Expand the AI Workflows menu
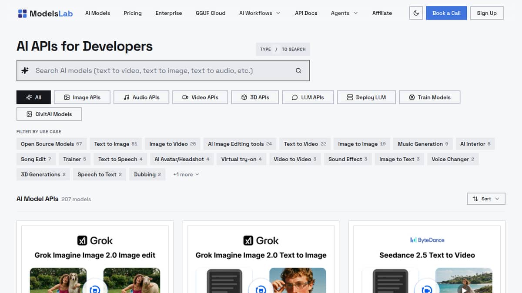 coord(260,13)
